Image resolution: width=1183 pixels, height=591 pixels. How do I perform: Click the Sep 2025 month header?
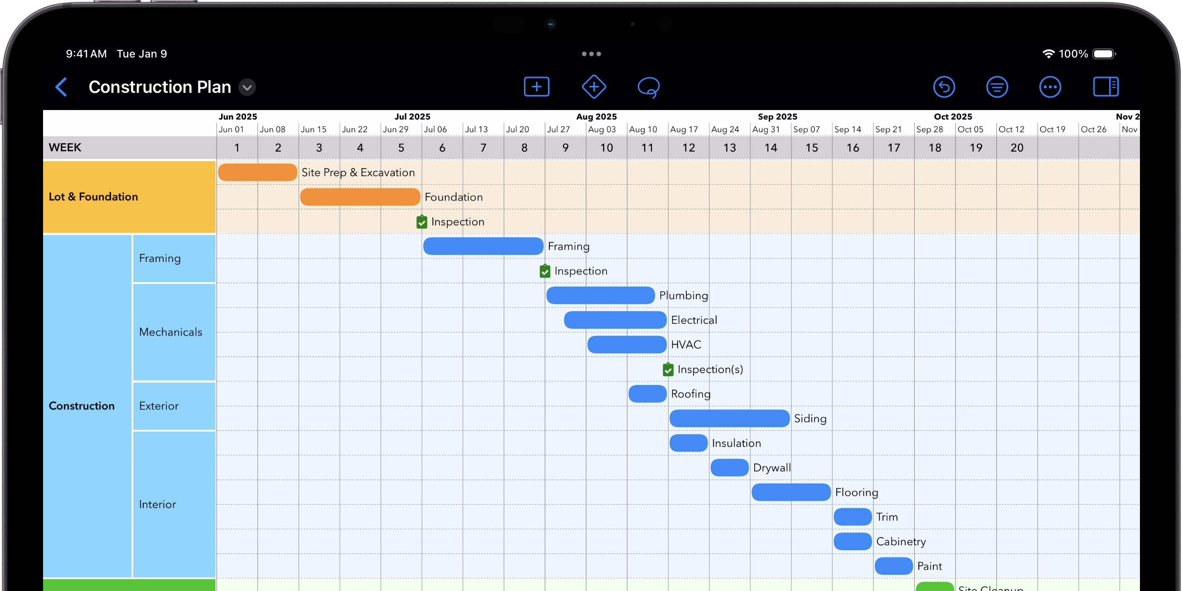pos(778,116)
